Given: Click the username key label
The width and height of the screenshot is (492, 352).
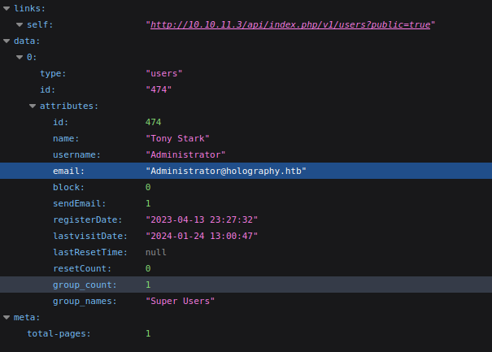Looking at the screenshot, I should pyautogui.click(x=76, y=154).
